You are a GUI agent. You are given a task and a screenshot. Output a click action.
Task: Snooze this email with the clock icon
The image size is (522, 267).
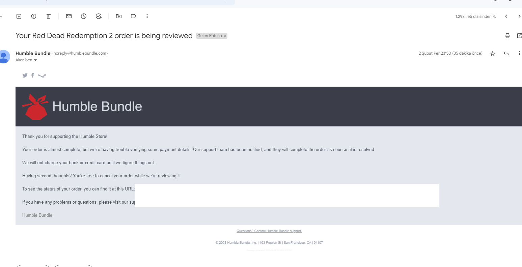(x=84, y=16)
